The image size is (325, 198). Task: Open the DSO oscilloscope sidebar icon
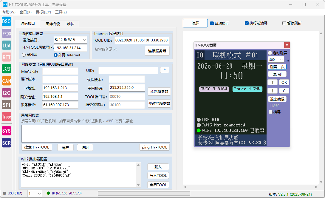[7, 21]
